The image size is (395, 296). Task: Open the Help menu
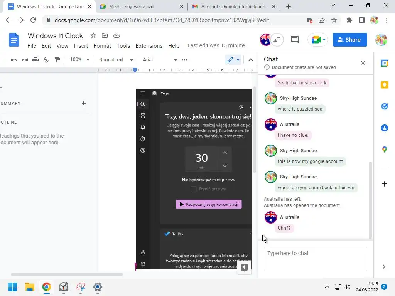174,46
